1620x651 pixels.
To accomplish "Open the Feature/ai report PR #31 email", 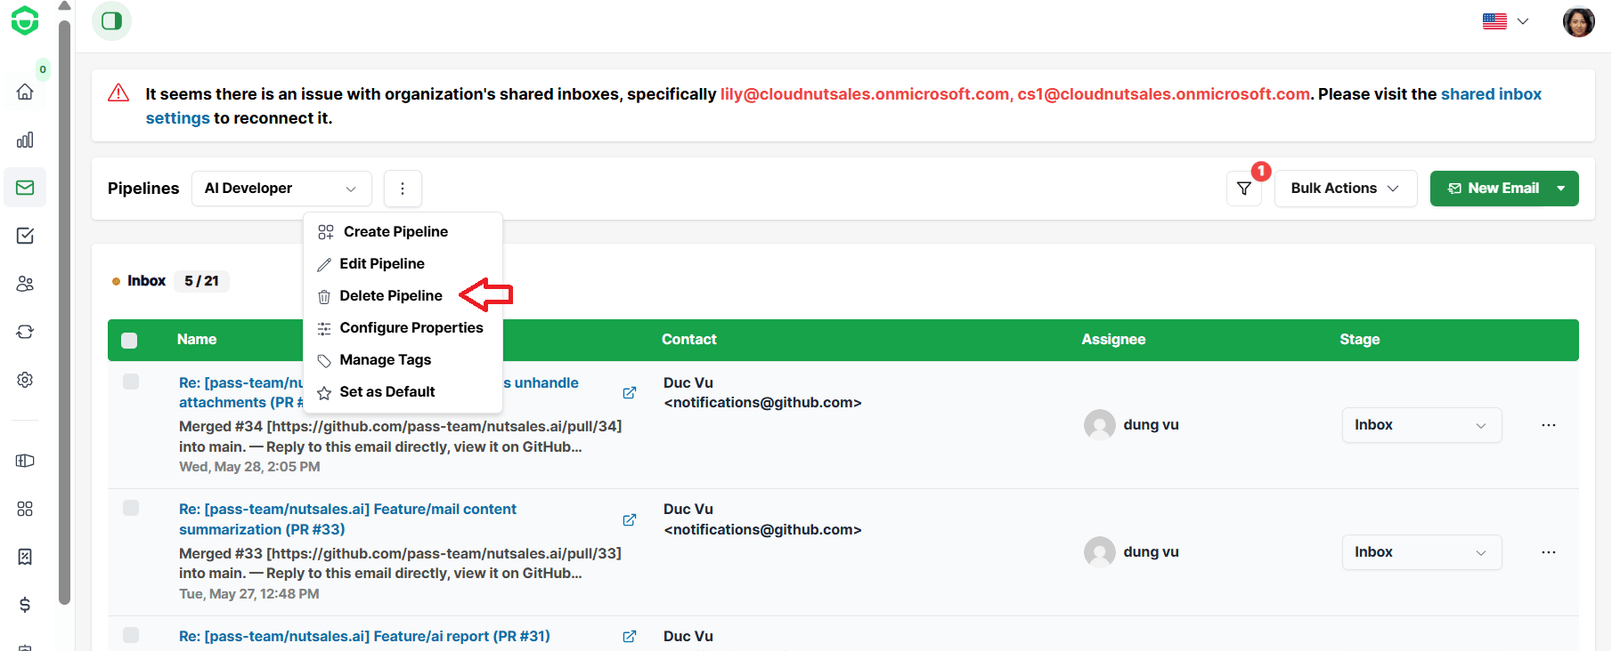I will (364, 636).
